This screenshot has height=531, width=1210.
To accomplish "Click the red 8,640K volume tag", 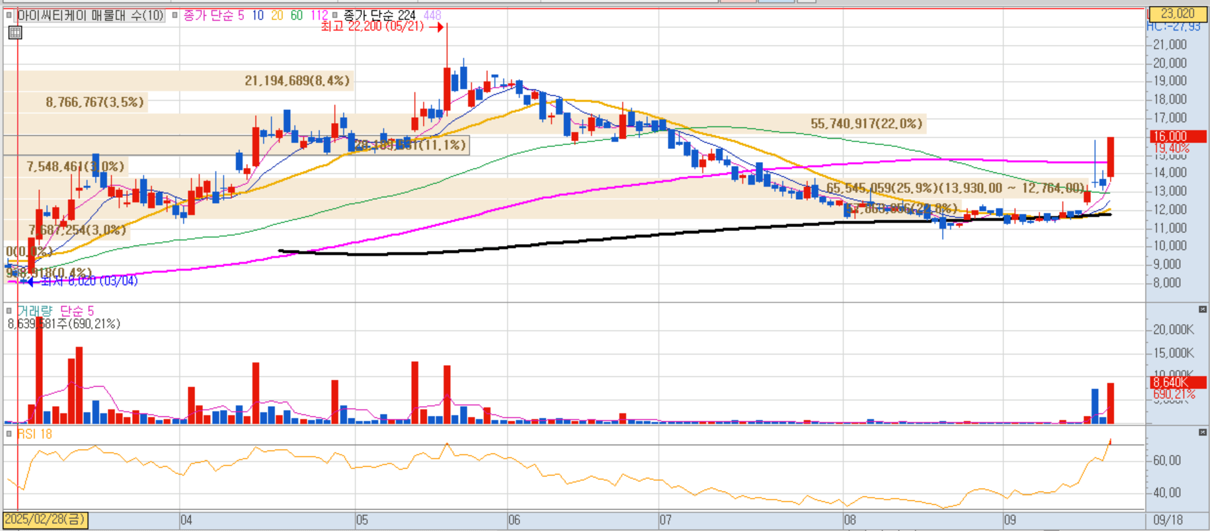I will [x=1178, y=383].
